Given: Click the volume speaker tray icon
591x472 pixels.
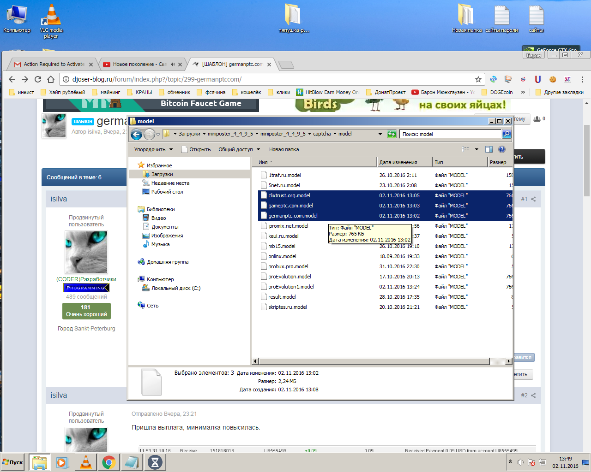Looking at the screenshot, I should tap(520, 462).
